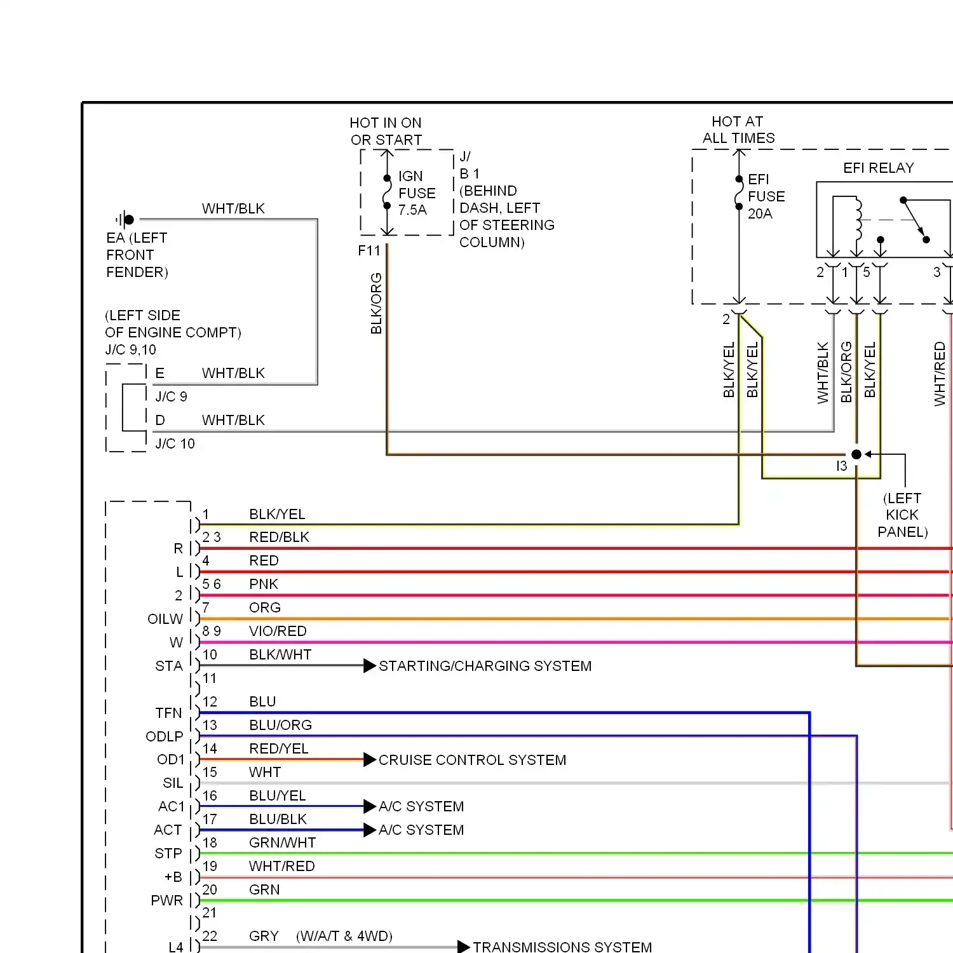Click the CRUISE CONTROL SYSTEM label
The image size is (953, 953).
click(472, 760)
